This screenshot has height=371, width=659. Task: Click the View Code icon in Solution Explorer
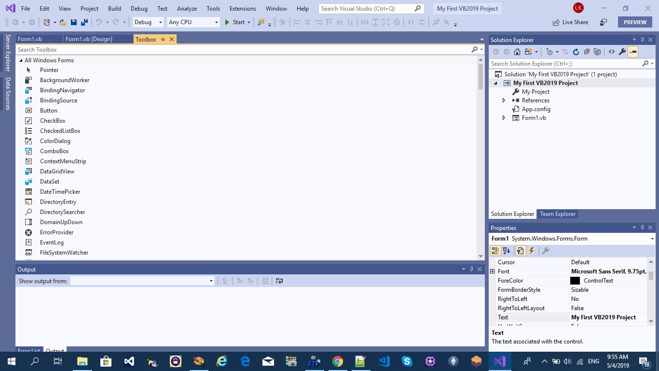[x=611, y=52]
